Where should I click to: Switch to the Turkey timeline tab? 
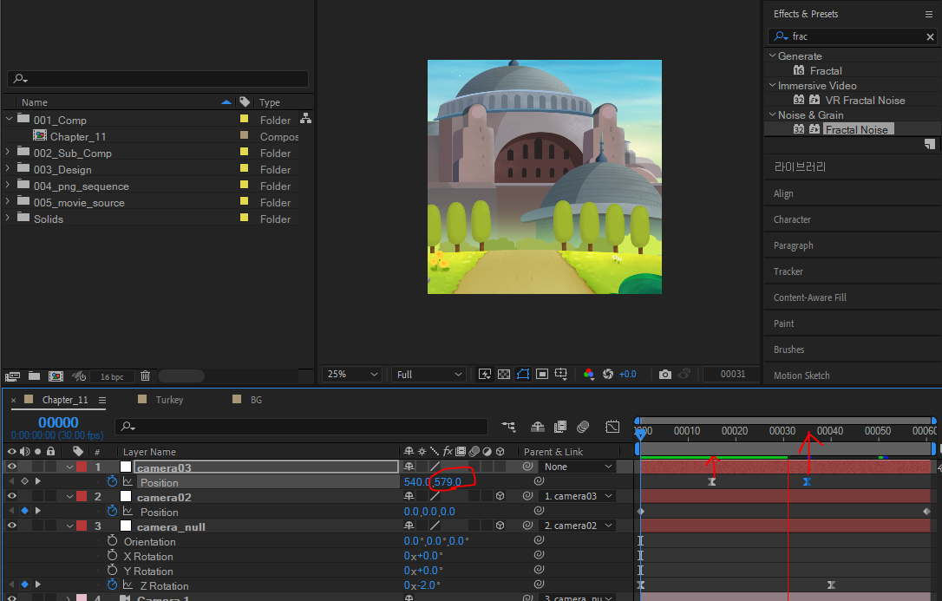point(169,400)
